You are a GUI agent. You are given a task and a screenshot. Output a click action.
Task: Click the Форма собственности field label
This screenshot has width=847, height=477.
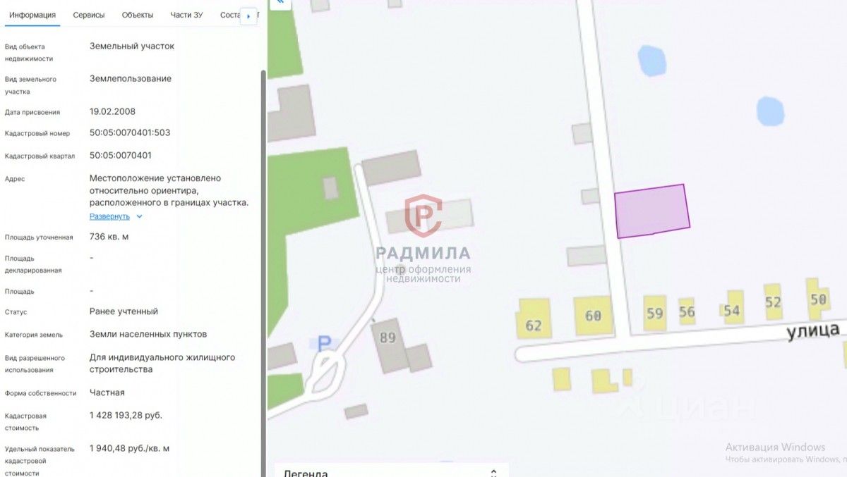[41, 394]
